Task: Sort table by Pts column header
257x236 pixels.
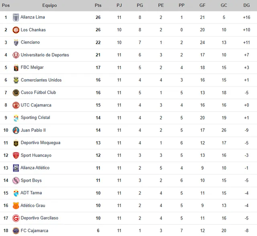Action: pos(98,6)
